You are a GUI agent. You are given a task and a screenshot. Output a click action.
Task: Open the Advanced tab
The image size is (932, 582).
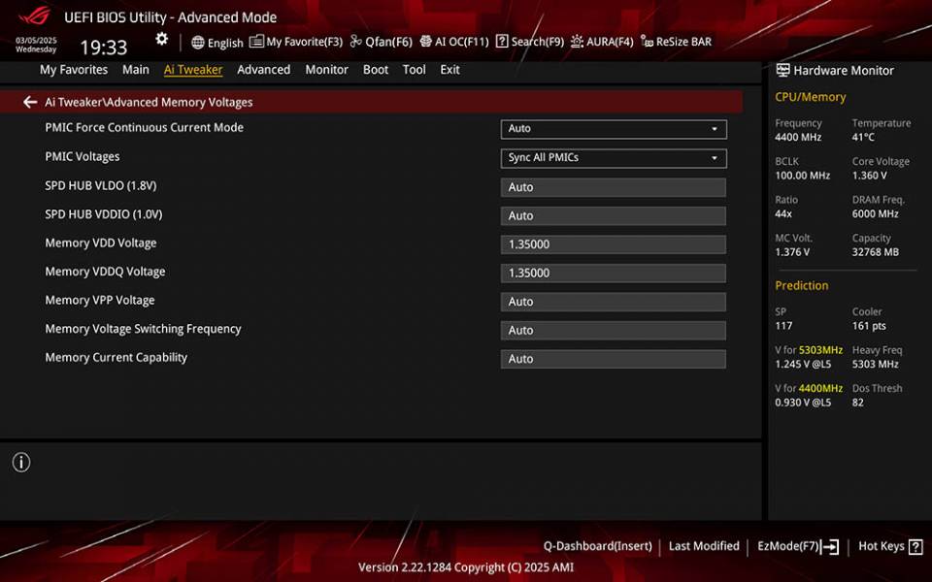264,70
